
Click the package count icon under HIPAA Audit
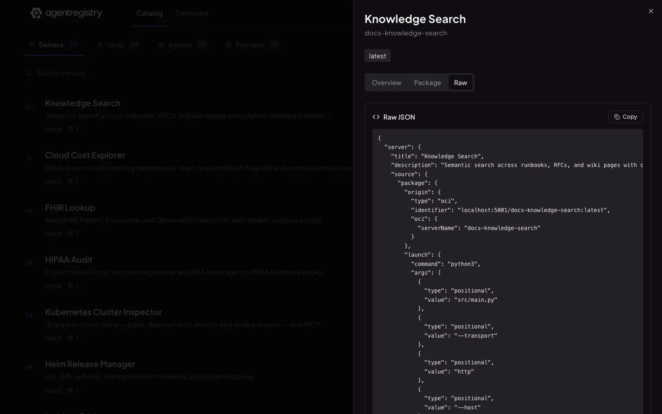coord(70,286)
